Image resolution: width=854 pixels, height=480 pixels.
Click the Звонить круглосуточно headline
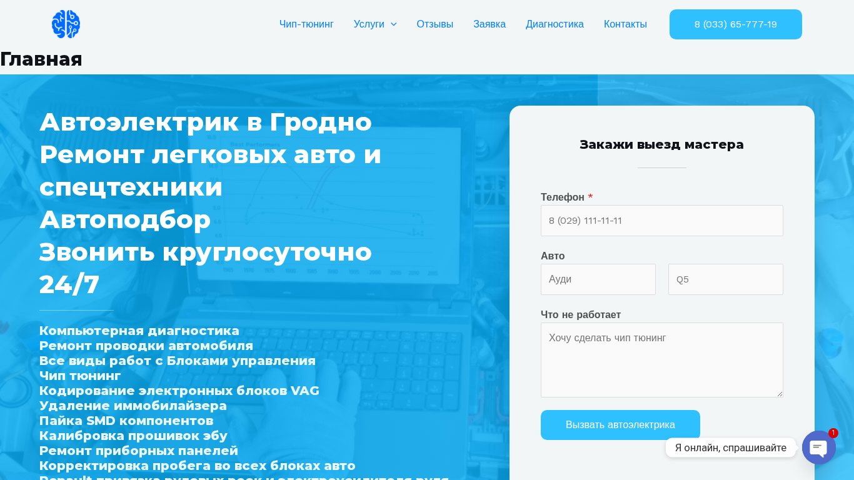click(206, 252)
